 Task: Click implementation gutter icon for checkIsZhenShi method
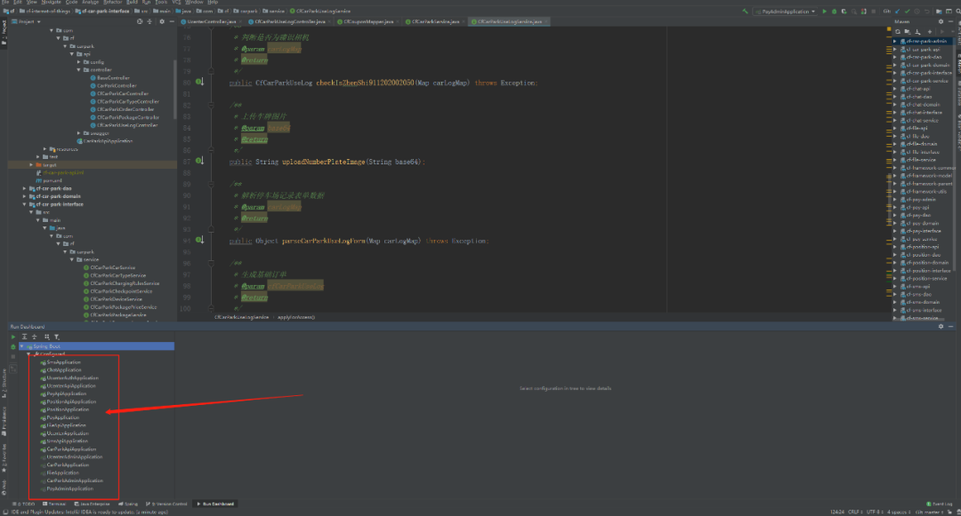point(200,82)
